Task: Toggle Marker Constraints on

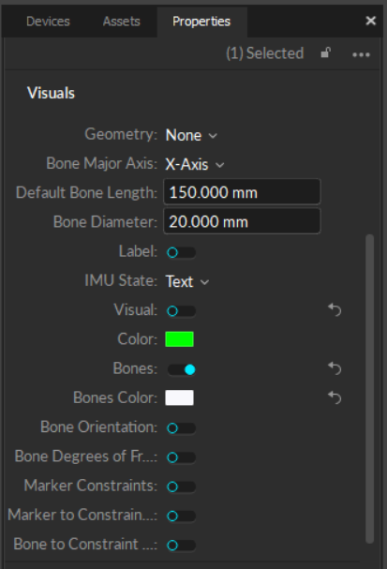Action: click(181, 487)
